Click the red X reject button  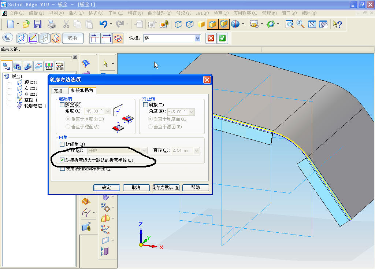tap(211, 38)
